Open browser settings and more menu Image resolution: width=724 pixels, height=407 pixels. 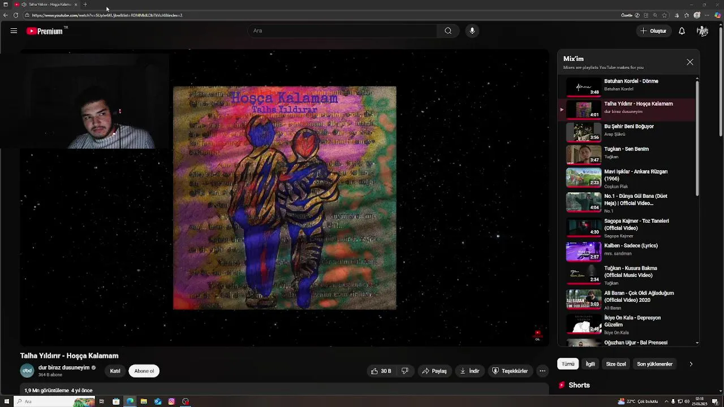(707, 15)
